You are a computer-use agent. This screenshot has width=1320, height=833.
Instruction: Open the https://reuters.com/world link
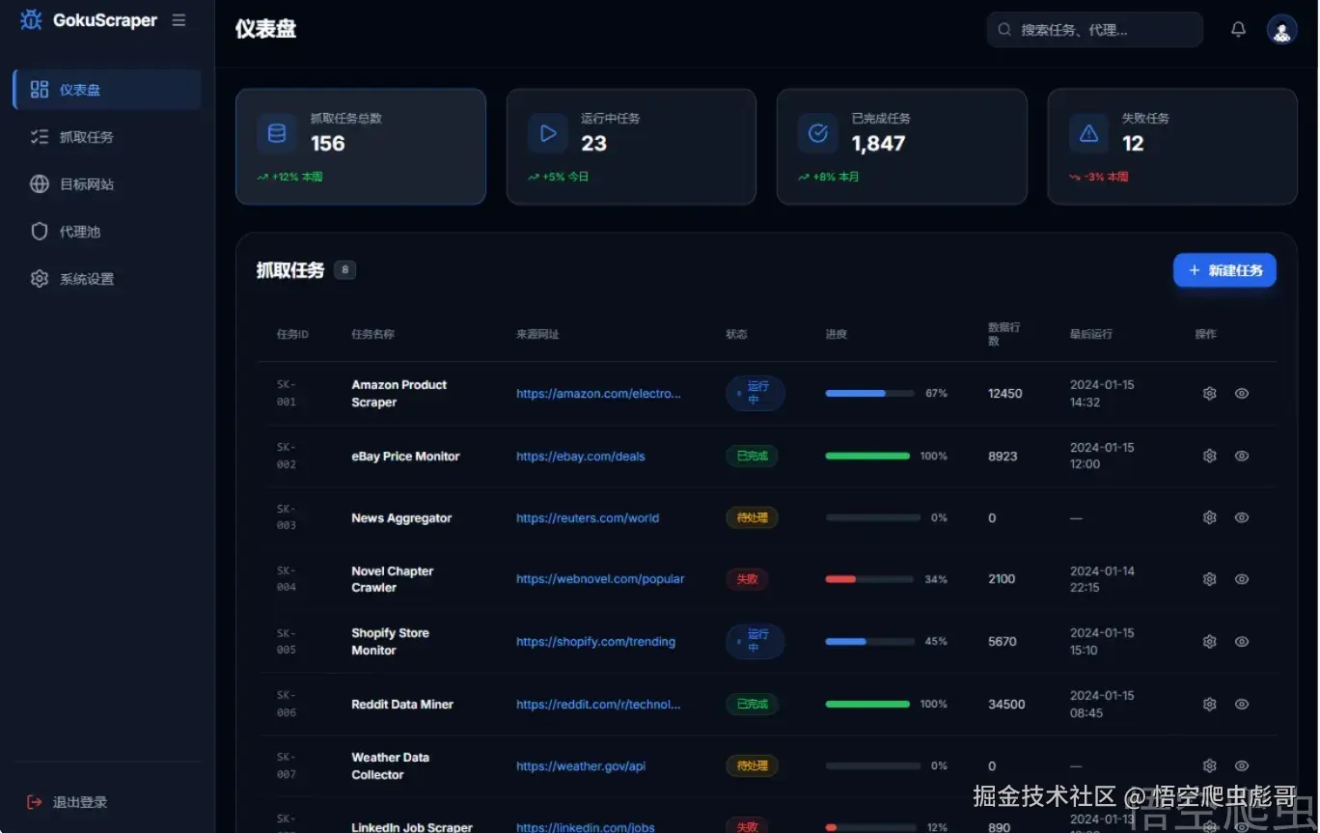point(588,518)
